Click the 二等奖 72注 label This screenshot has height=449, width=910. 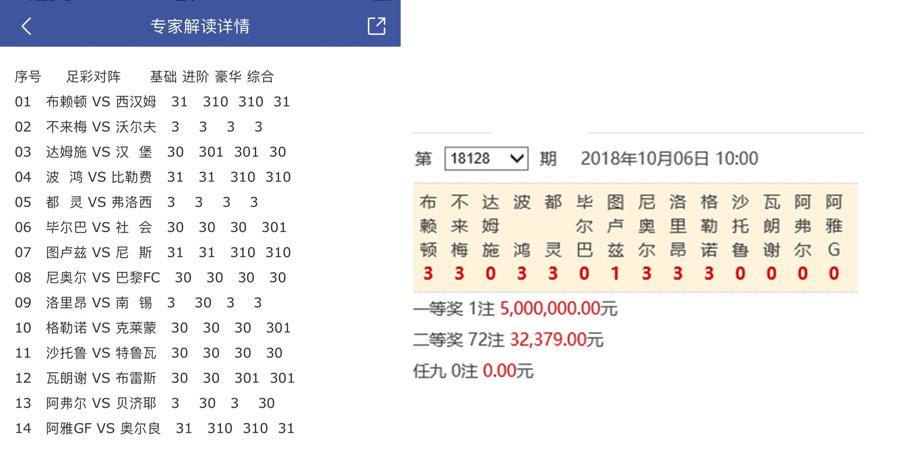459,339
